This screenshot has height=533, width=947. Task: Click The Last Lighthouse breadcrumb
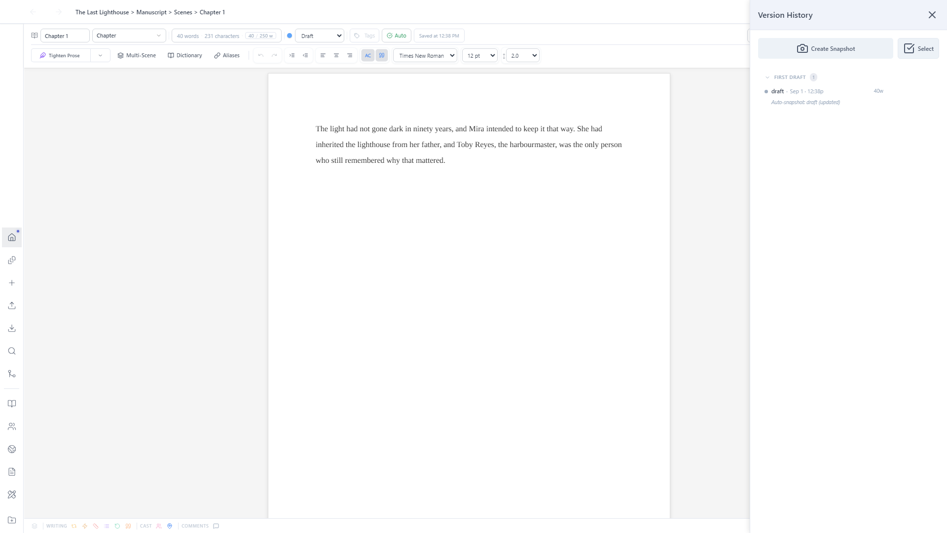102,12
